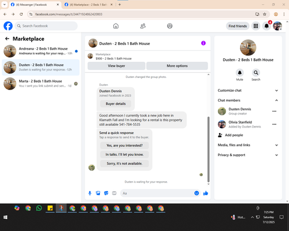Reload the page in browser toolbar
This screenshot has width=289, height=231.
(21, 14)
